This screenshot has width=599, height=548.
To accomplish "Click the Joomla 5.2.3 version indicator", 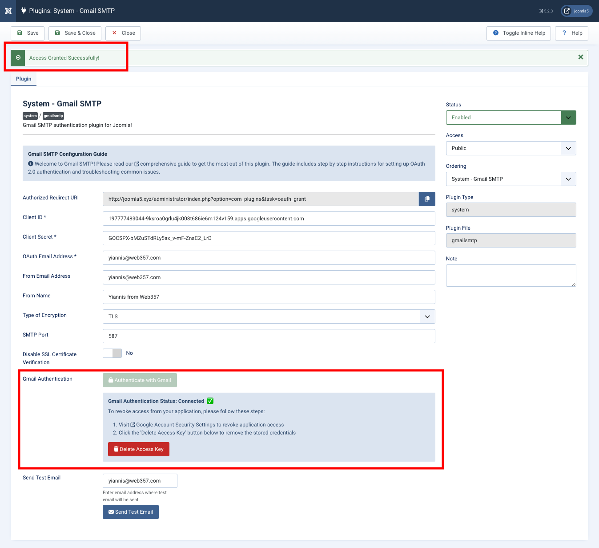I will click(x=546, y=11).
